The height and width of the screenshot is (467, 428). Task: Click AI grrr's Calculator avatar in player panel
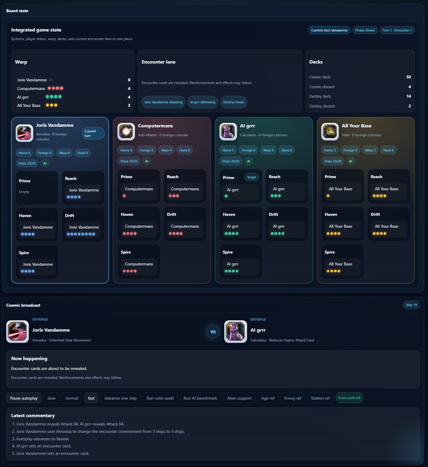tap(228, 132)
